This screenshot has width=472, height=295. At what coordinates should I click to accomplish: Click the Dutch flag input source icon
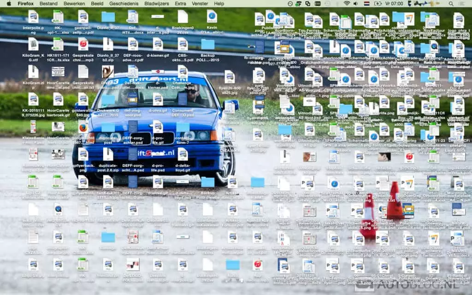366,4
